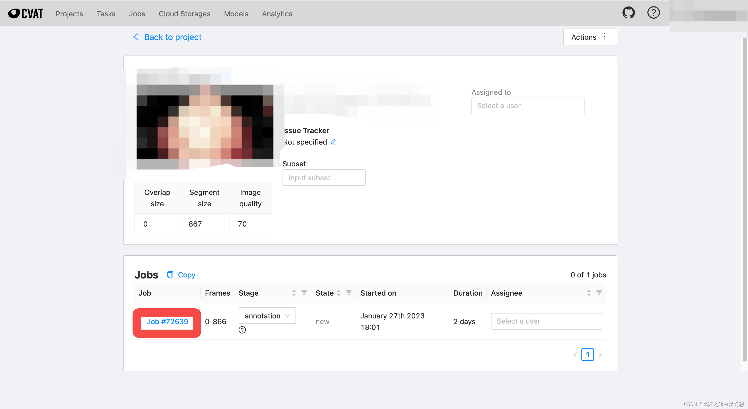The image size is (748, 409).
Task: Open the GitHub repository icon
Action: click(628, 13)
